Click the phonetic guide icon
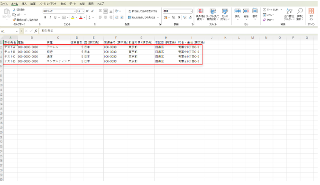 [90, 18]
